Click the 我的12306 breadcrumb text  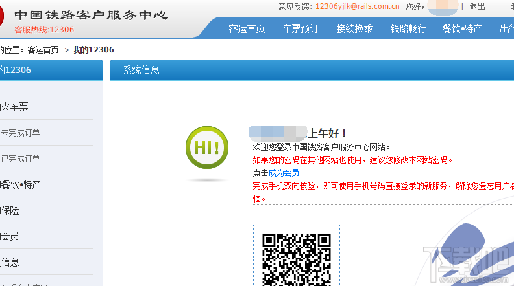tap(93, 50)
